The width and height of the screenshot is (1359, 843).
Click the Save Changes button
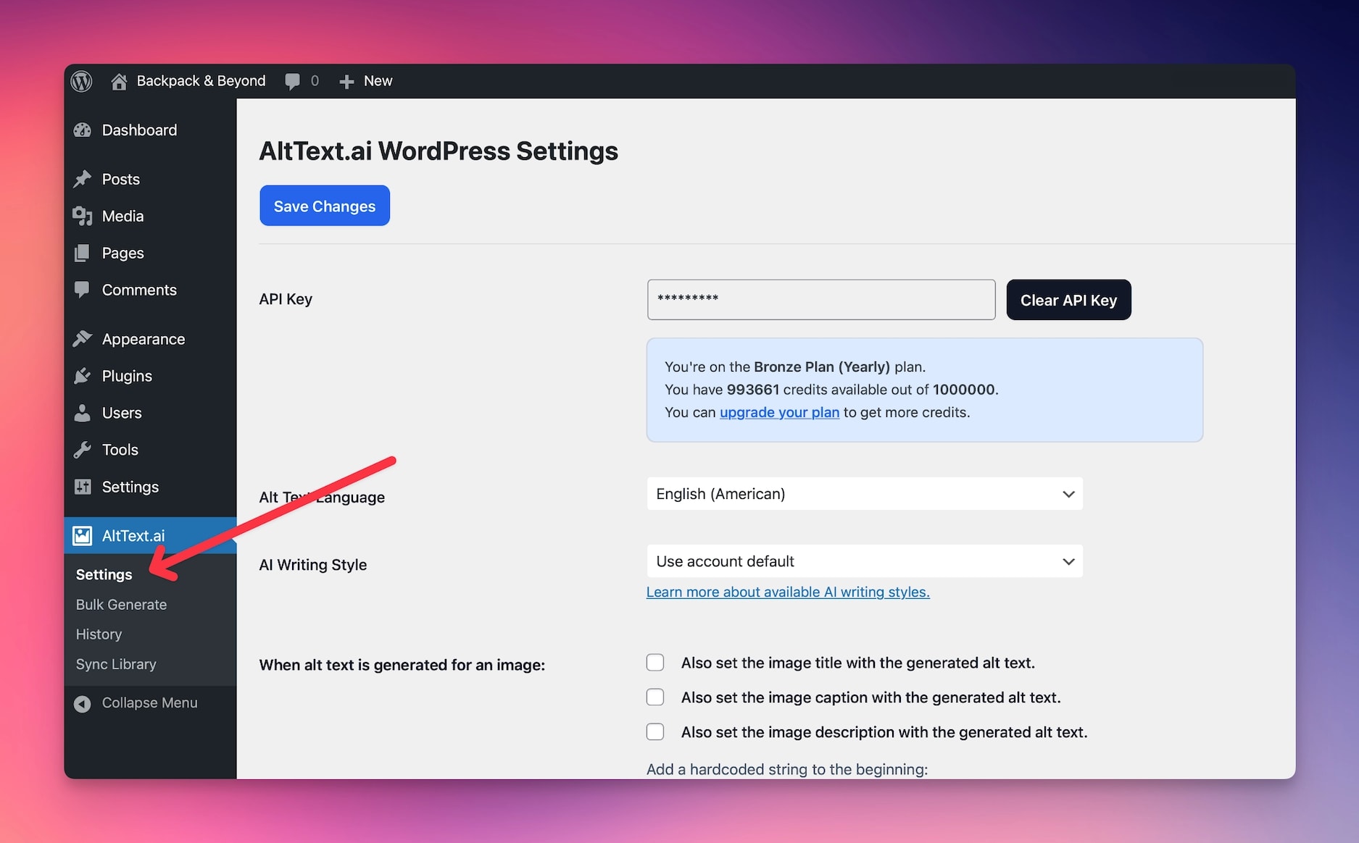(x=325, y=206)
